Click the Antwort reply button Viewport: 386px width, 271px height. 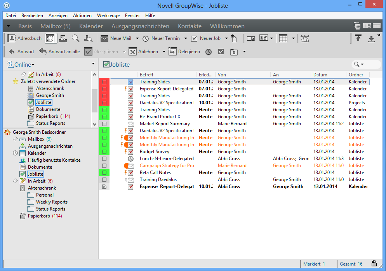pos(21,52)
